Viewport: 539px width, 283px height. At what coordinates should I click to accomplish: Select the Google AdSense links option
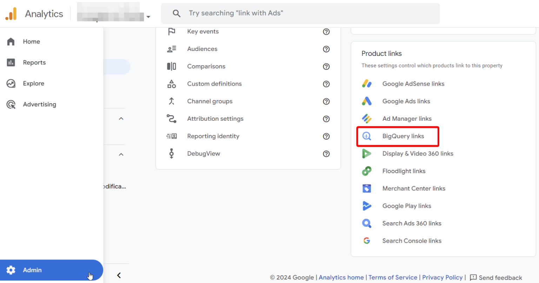tap(413, 84)
